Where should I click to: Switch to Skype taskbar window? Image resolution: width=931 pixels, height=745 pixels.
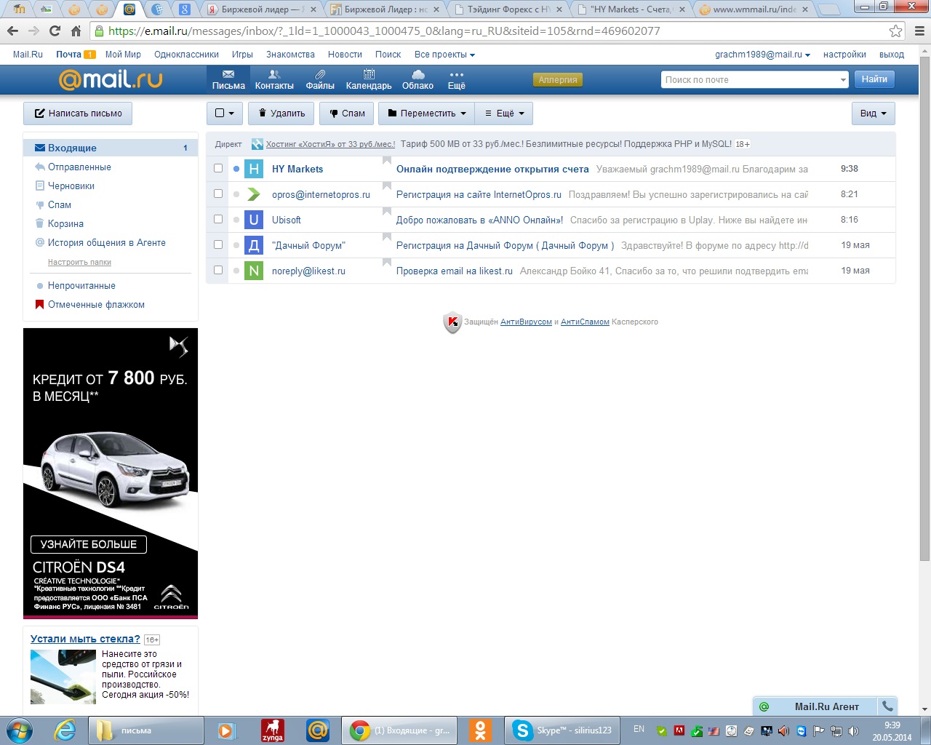(562, 730)
